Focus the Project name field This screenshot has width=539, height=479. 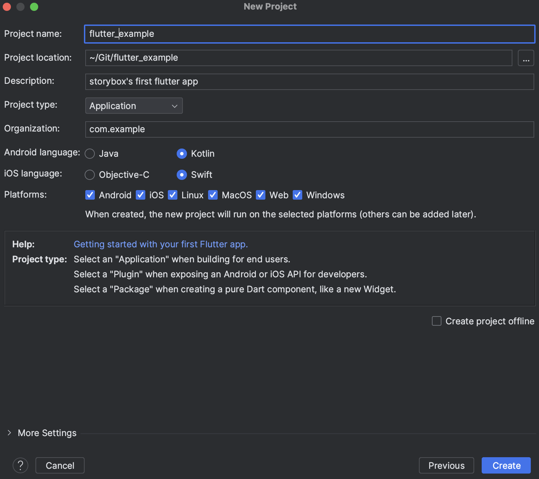(309, 34)
